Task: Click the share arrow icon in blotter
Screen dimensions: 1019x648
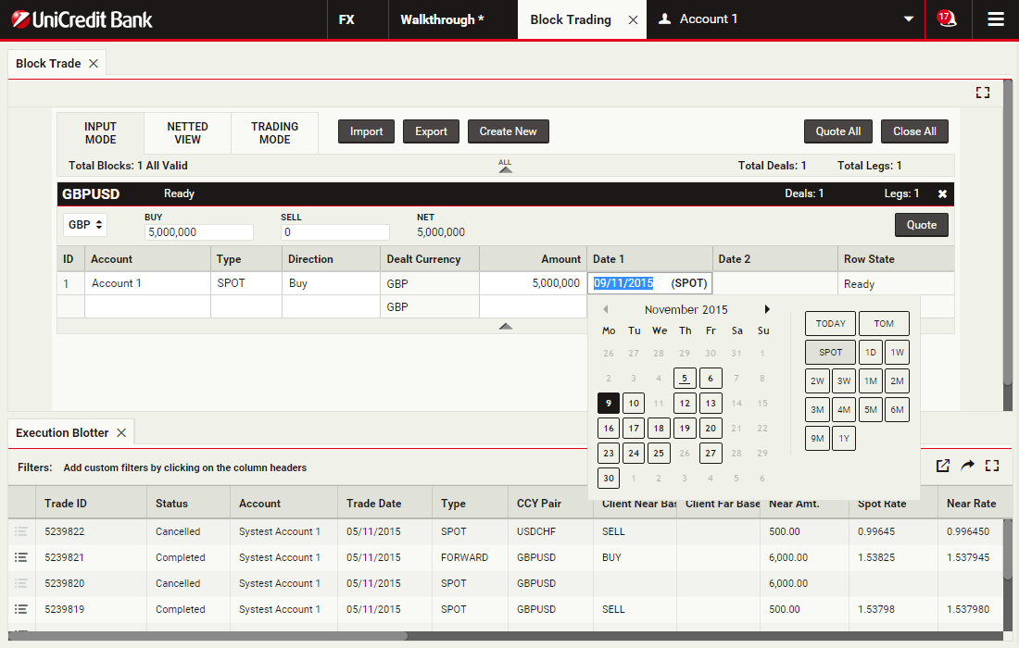Action: click(967, 466)
